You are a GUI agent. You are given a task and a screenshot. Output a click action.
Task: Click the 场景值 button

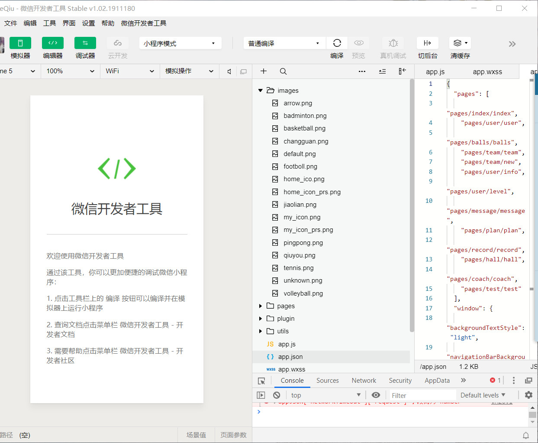[x=196, y=435]
